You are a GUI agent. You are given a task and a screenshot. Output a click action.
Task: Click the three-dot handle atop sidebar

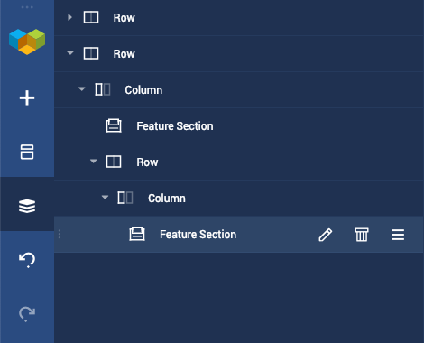(x=27, y=7)
